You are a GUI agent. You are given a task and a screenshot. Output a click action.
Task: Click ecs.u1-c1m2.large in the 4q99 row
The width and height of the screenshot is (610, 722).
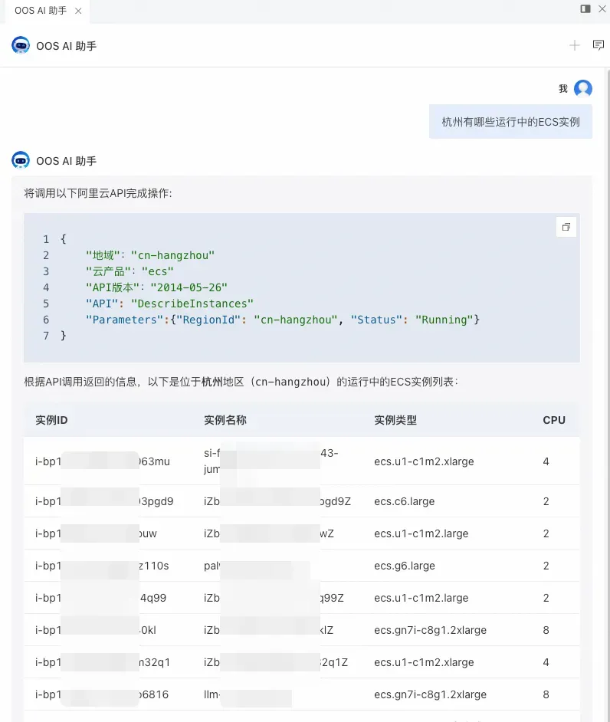(421, 598)
